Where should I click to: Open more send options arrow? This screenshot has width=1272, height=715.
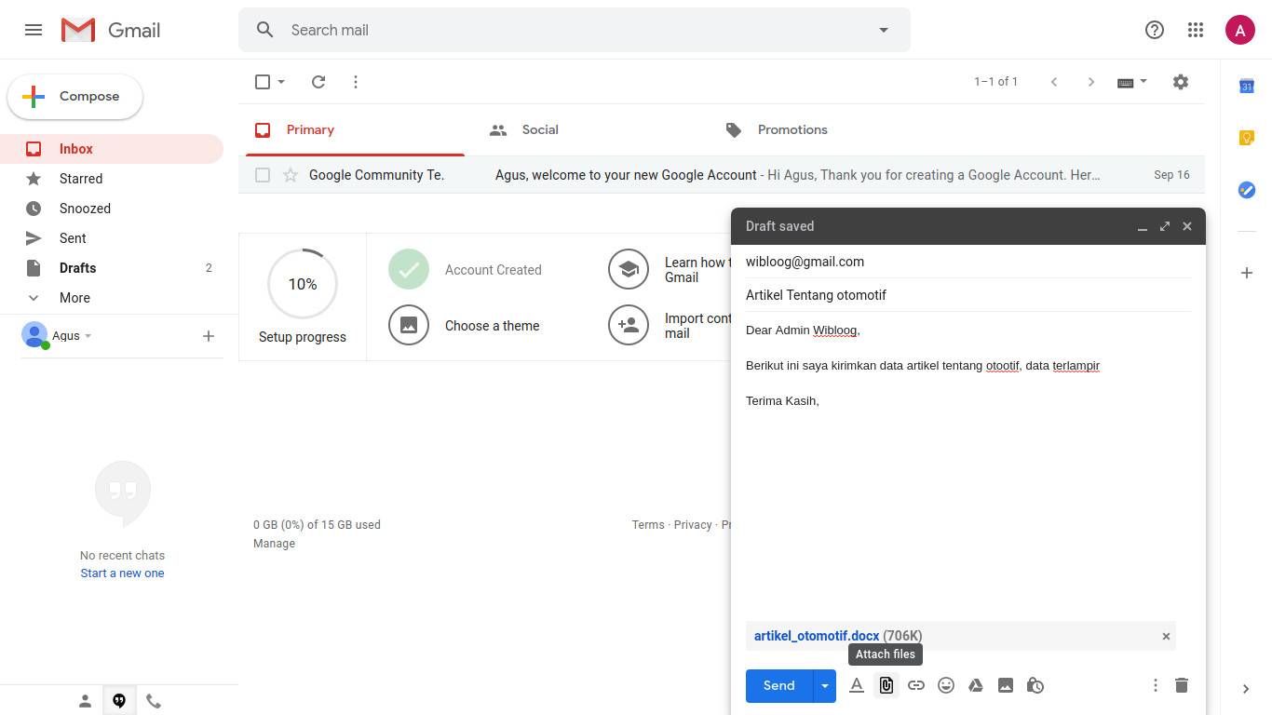coord(824,685)
